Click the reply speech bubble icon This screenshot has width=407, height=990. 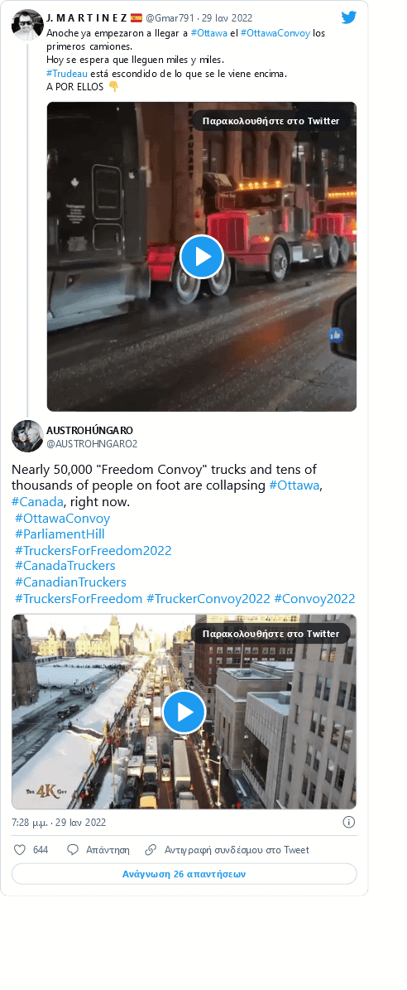73,850
